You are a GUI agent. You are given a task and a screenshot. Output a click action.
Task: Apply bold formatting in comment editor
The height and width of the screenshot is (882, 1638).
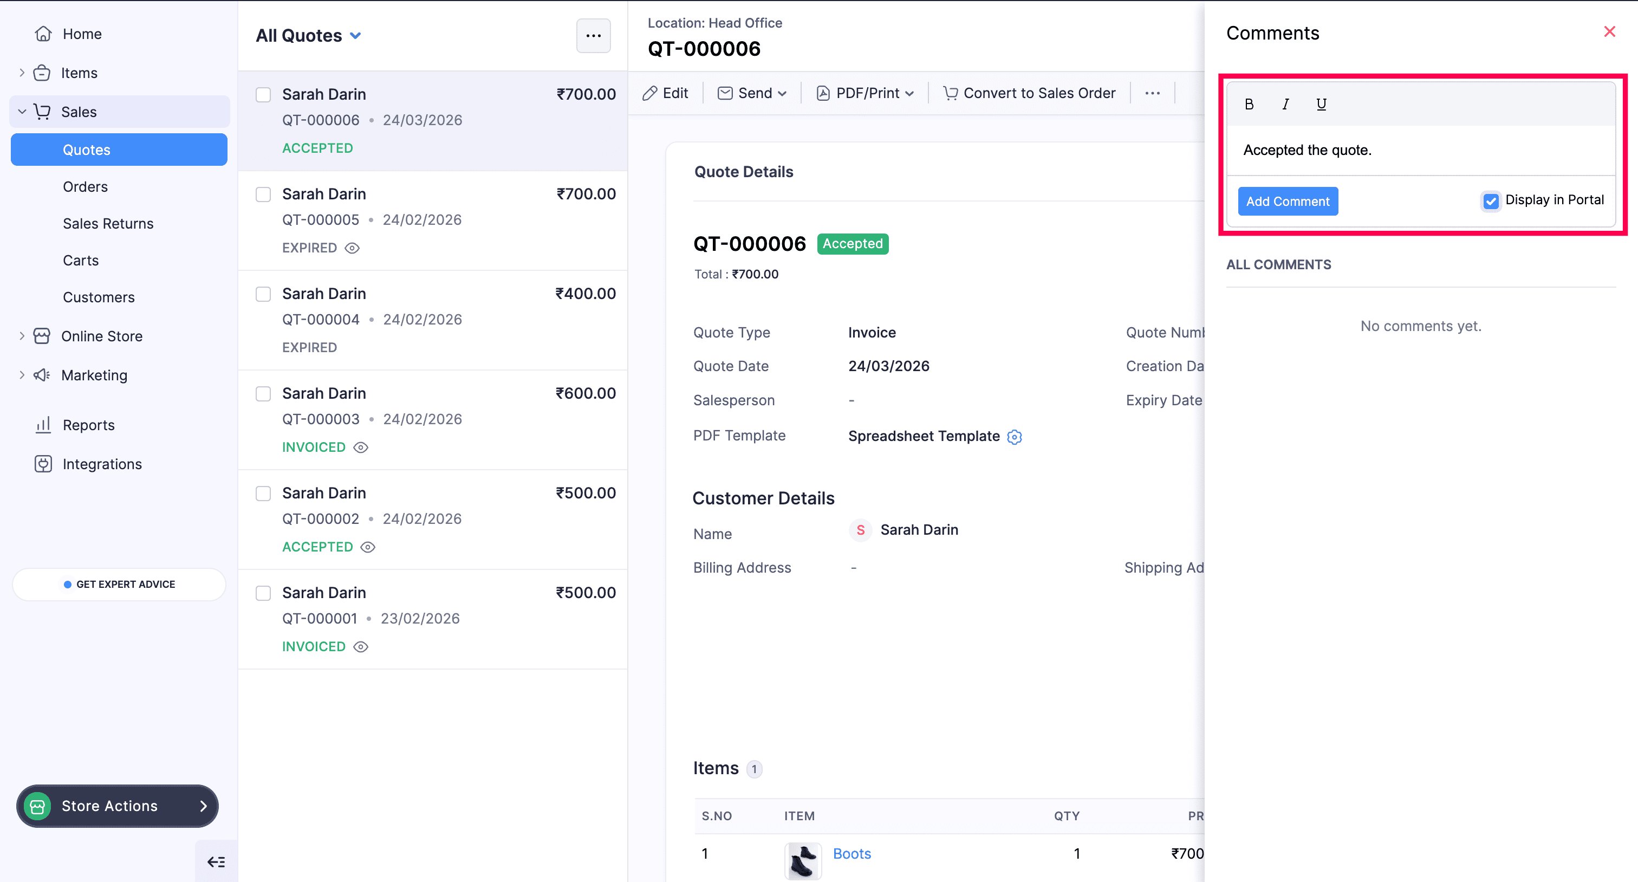(x=1249, y=104)
